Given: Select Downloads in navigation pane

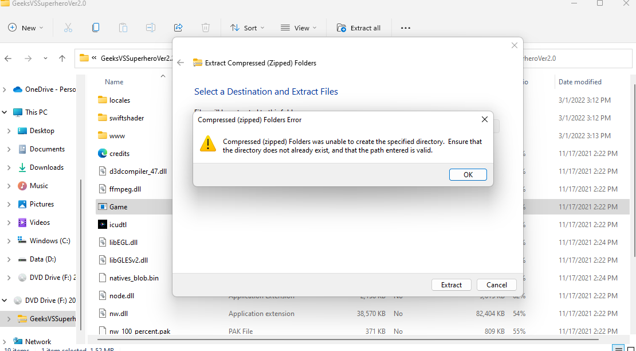Looking at the screenshot, I should (x=46, y=167).
